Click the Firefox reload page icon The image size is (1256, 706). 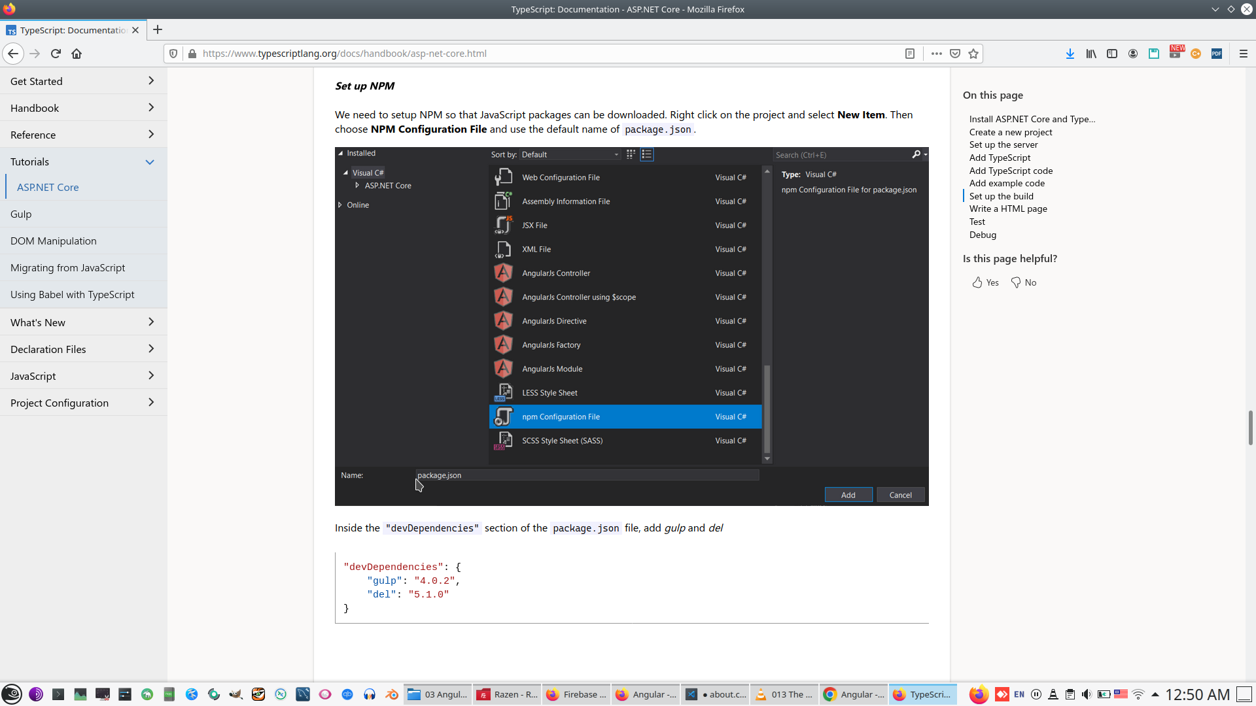56,54
